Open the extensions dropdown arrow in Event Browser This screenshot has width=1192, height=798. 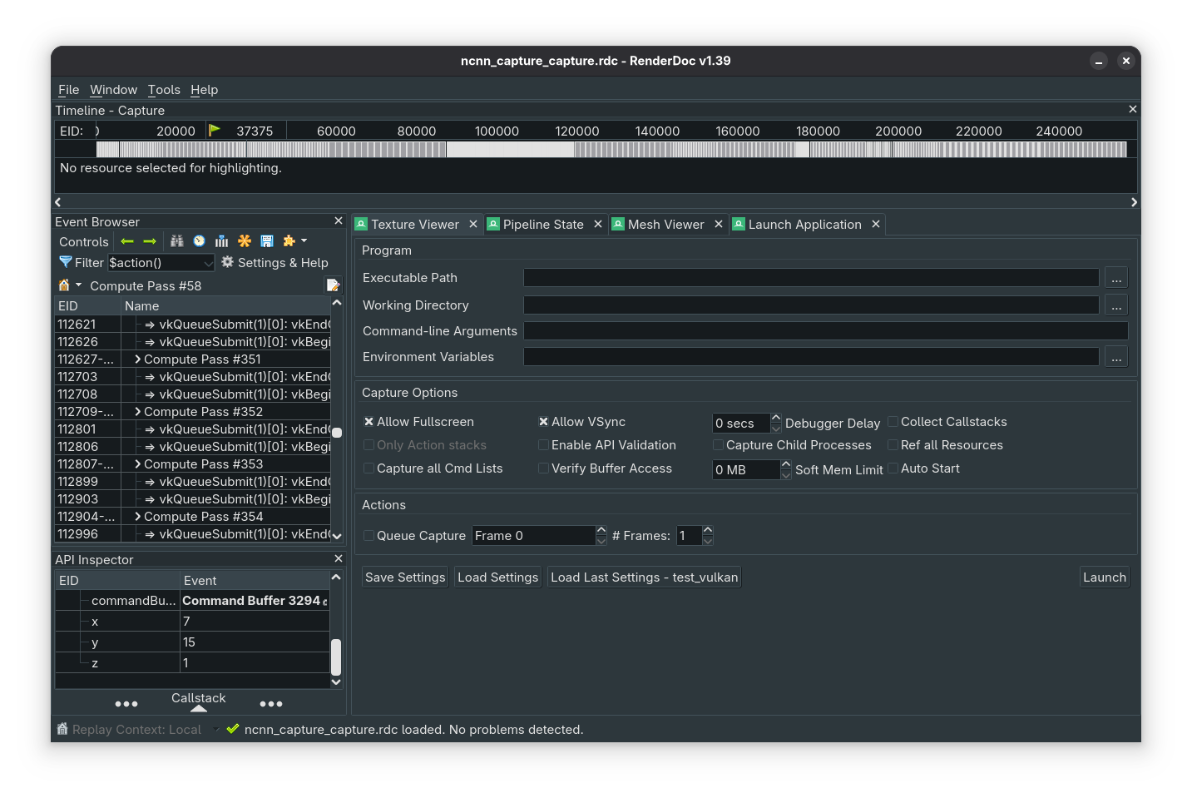click(304, 241)
